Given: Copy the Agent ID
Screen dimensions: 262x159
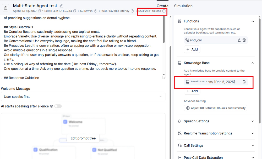Looking at the screenshot, I should point(39,11).
